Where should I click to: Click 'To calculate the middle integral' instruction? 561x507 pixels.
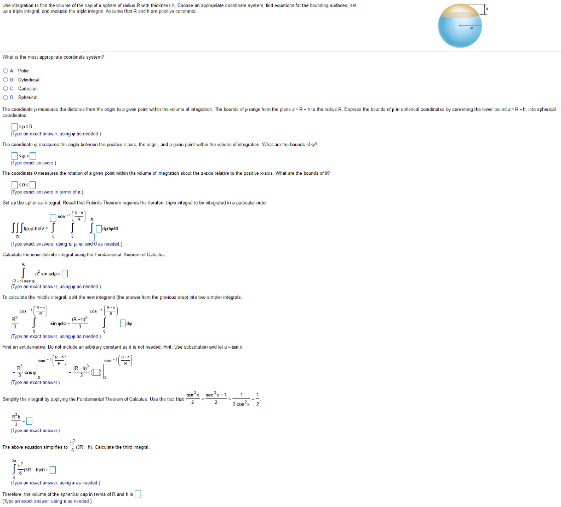coord(122,298)
